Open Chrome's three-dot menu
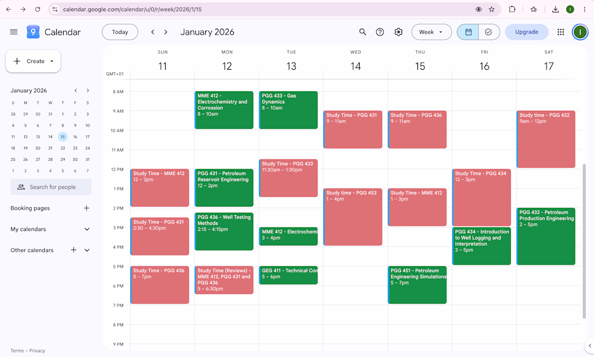 [x=584, y=10]
